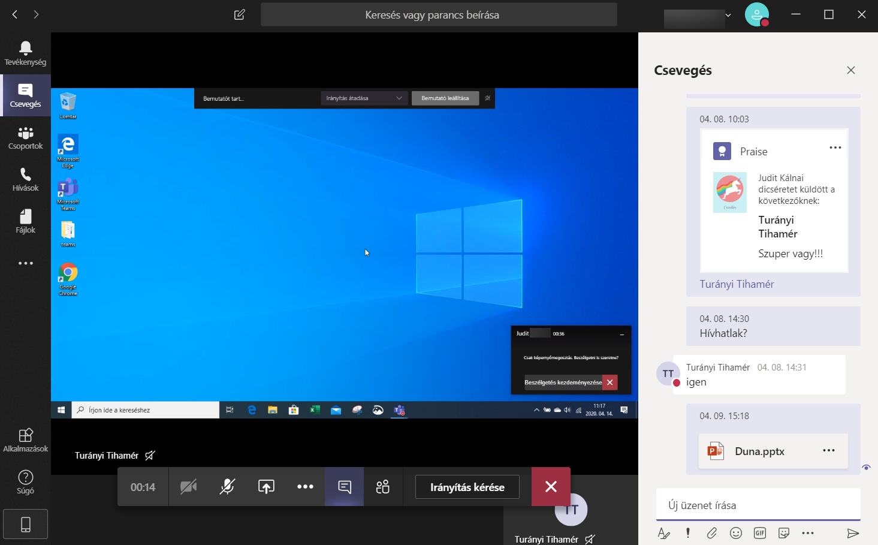Open more actions in the call toolbar
The image size is (878, 545).
pyautogui.click(x=305, y=487)
